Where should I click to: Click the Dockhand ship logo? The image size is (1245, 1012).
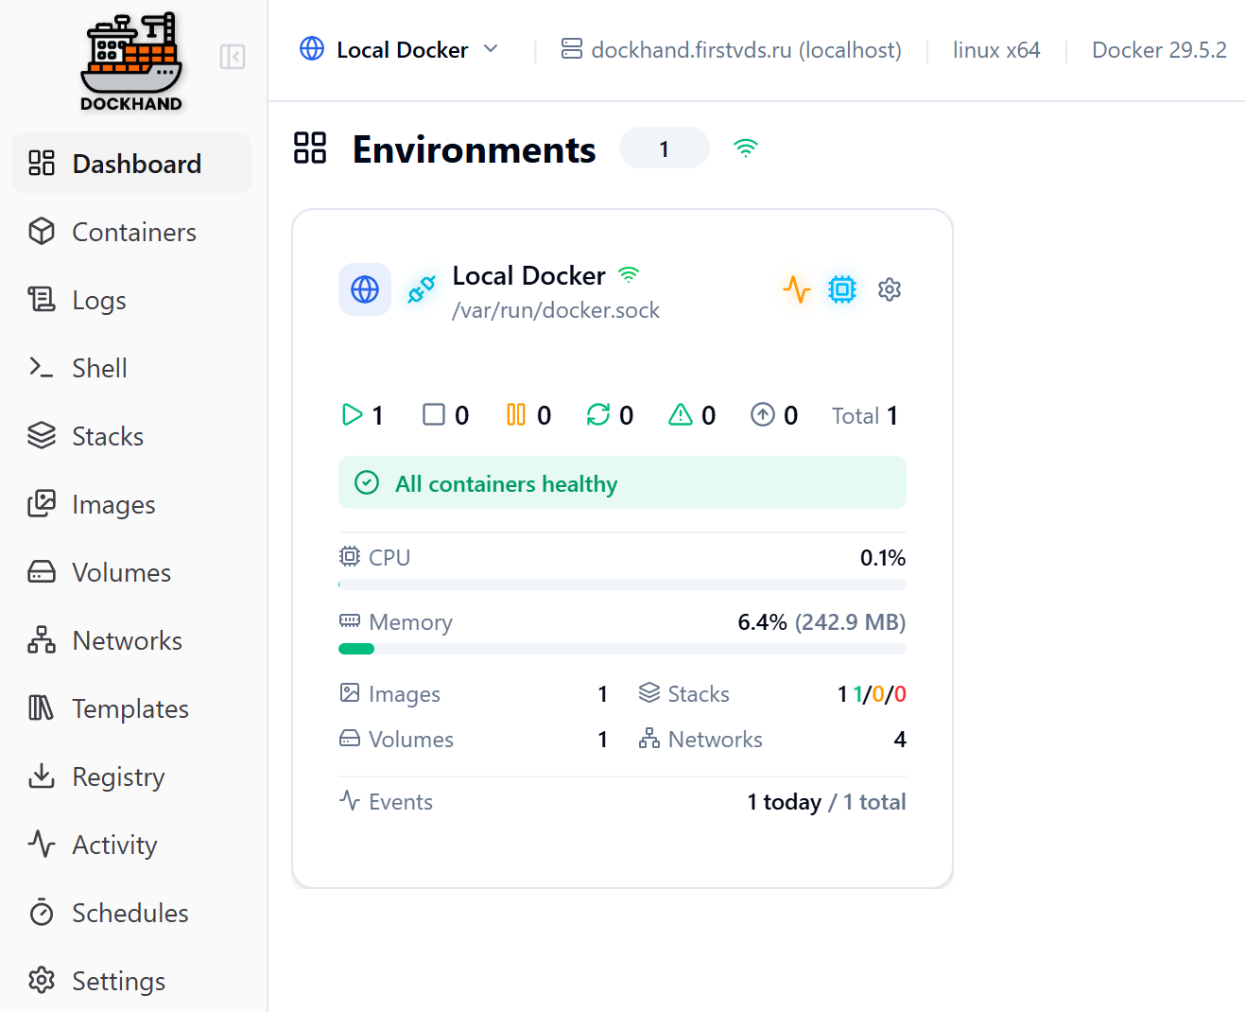(131, 62)
